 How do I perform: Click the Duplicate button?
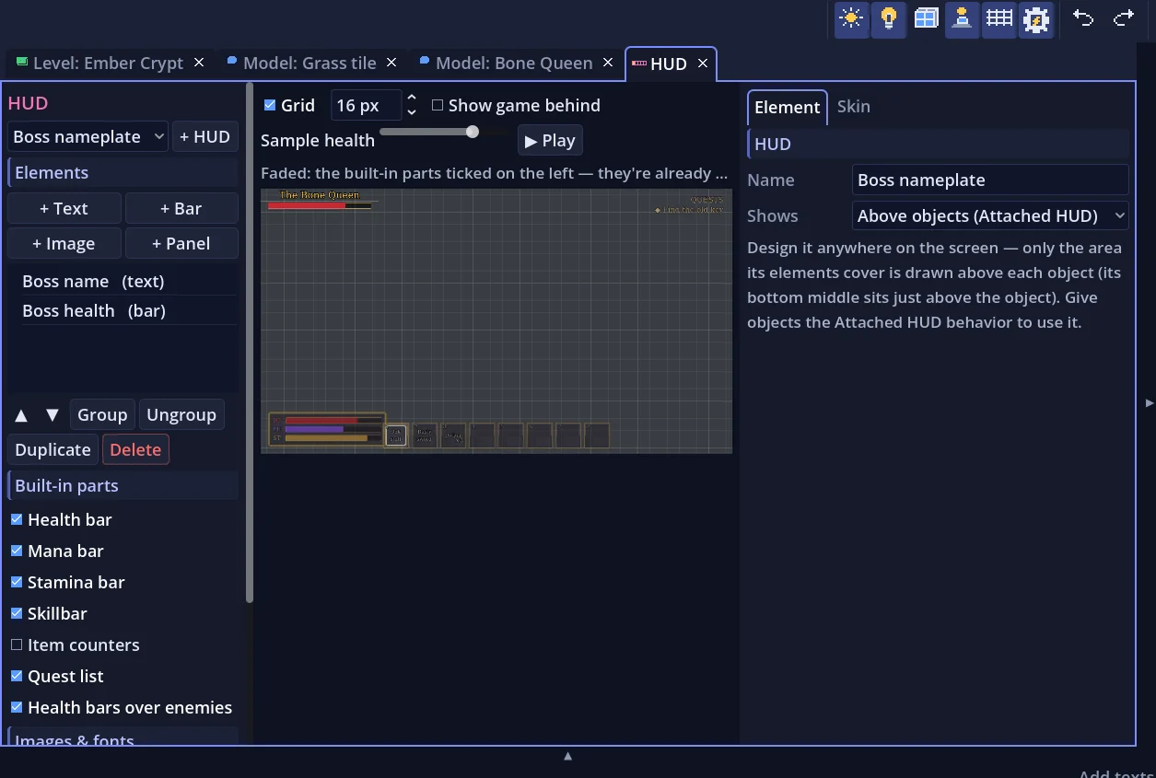pyautogui.click(x=53, y=450)
